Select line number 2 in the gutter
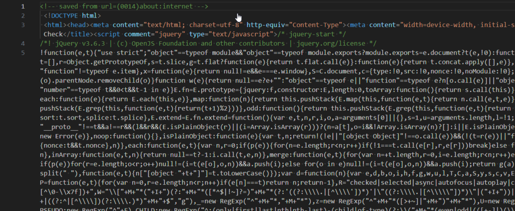 point(24,16)
